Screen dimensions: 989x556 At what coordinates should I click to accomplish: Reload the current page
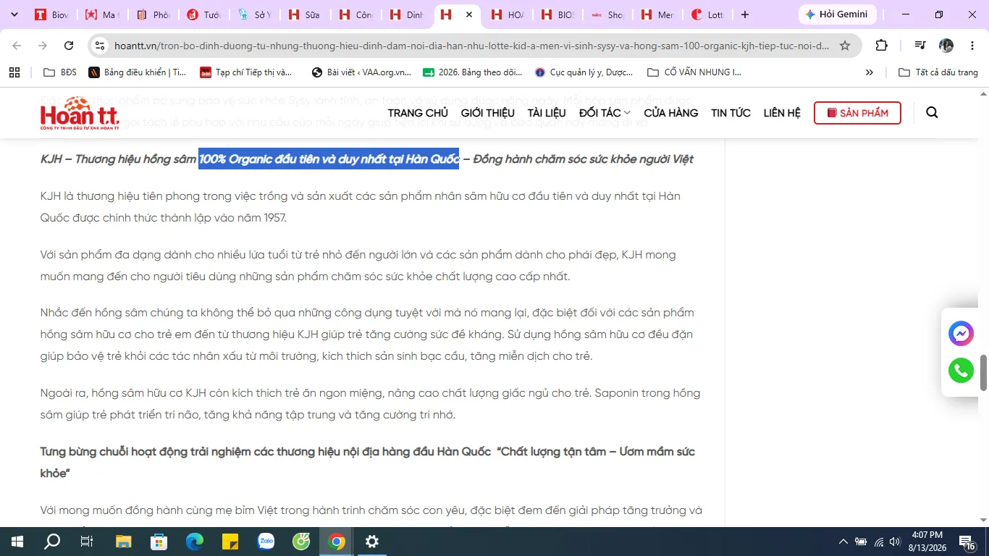tap(69, 46)
